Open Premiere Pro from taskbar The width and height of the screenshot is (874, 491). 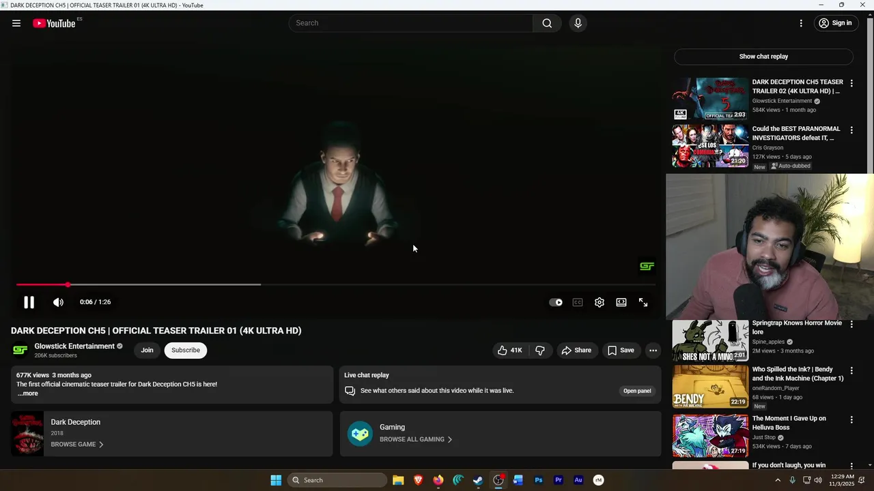click(559, 480)
